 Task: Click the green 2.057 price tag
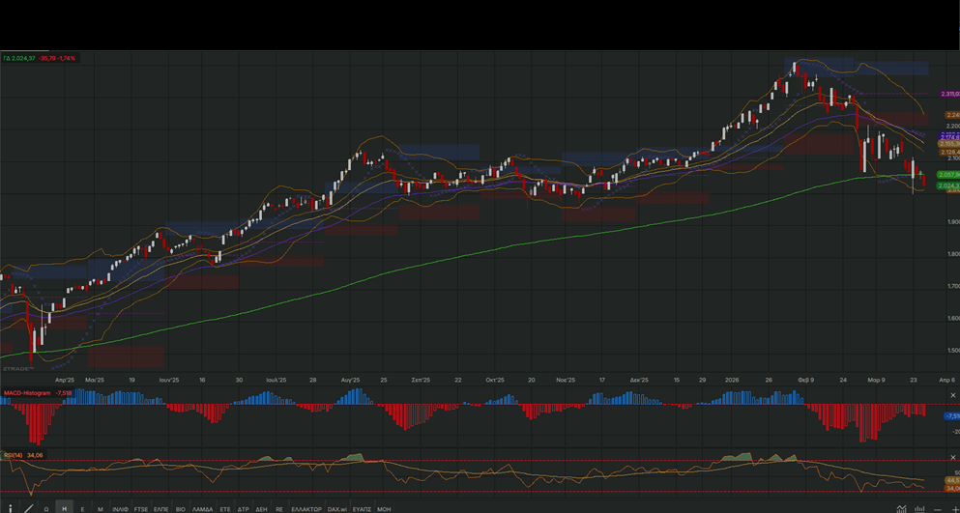[x=948, y=175]
